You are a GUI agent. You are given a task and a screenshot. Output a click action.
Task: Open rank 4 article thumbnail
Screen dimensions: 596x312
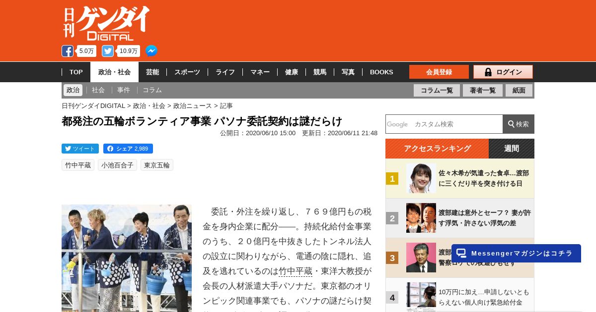[421, 297]
